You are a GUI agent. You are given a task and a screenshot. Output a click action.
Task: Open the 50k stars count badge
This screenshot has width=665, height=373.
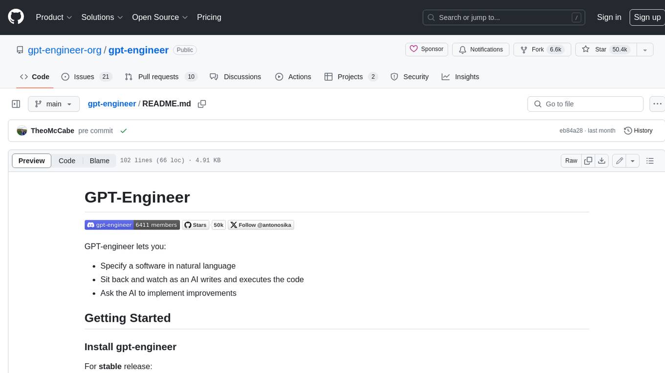219,225
